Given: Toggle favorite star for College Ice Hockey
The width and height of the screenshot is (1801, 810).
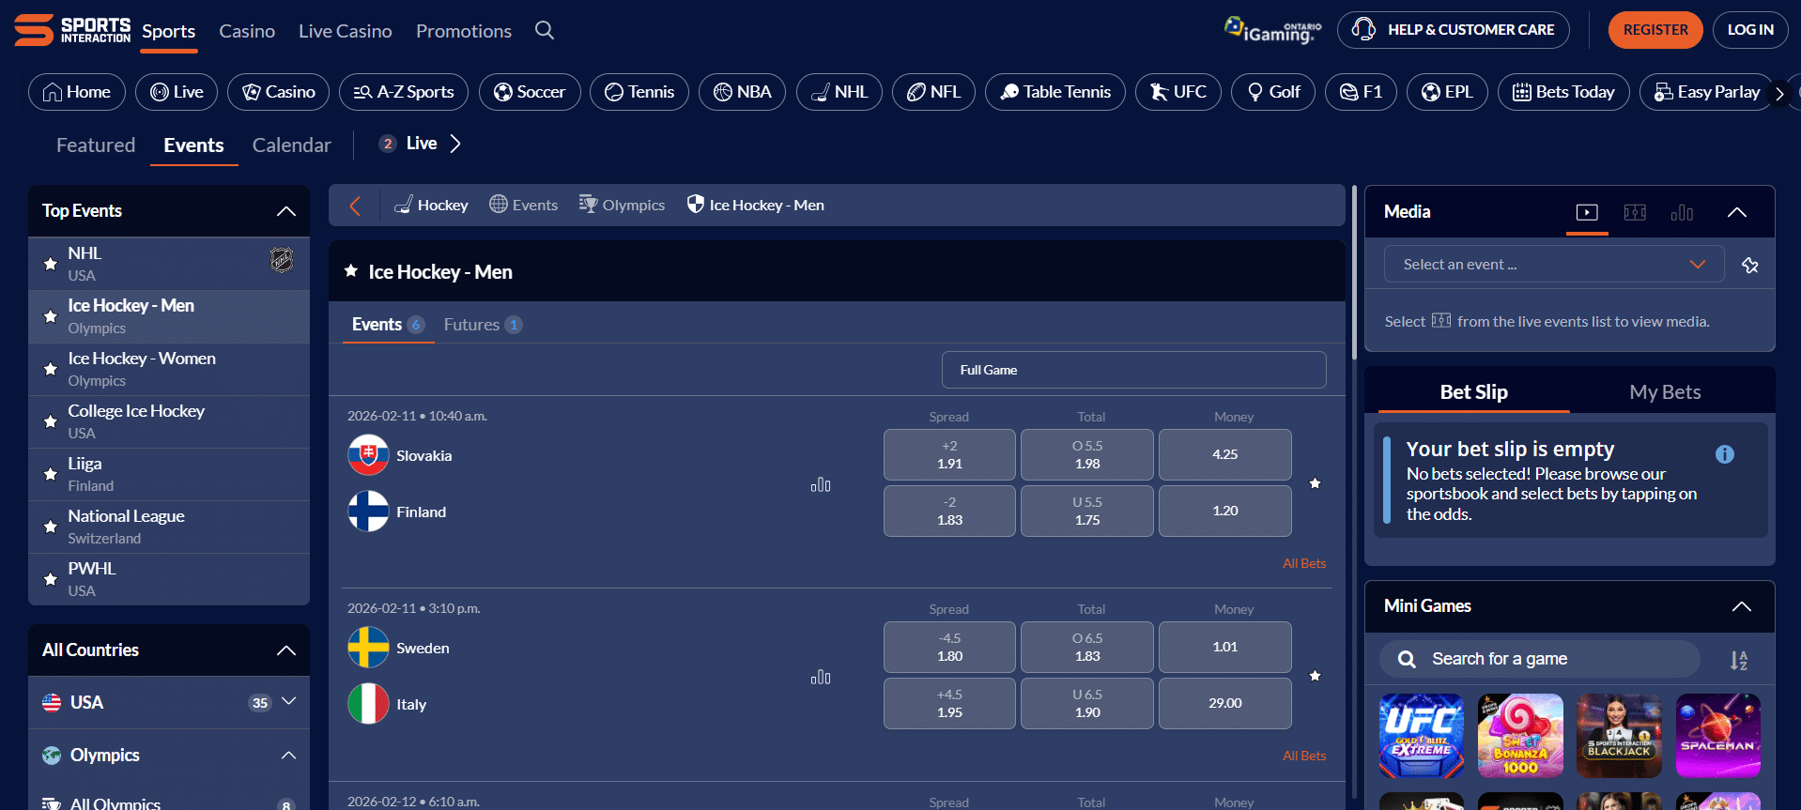Looking at the screenshot, I should click(x=51, y=422).
